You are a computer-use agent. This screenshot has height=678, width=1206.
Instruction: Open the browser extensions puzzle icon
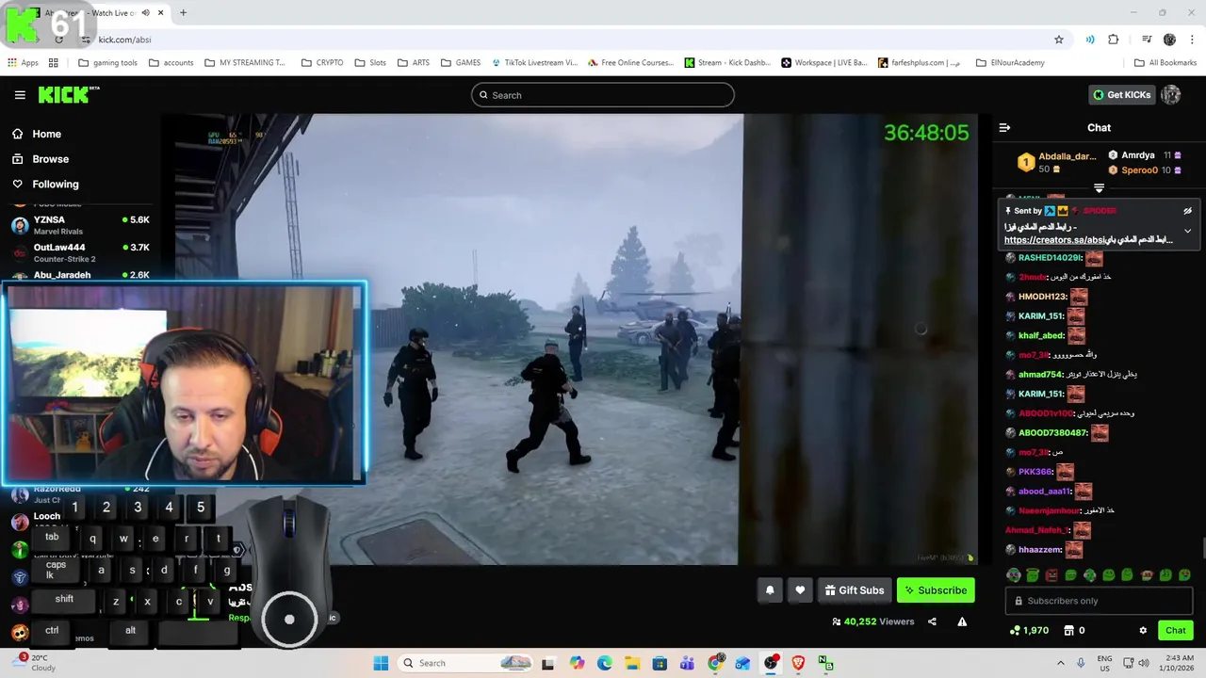[x=1114, y=40]
